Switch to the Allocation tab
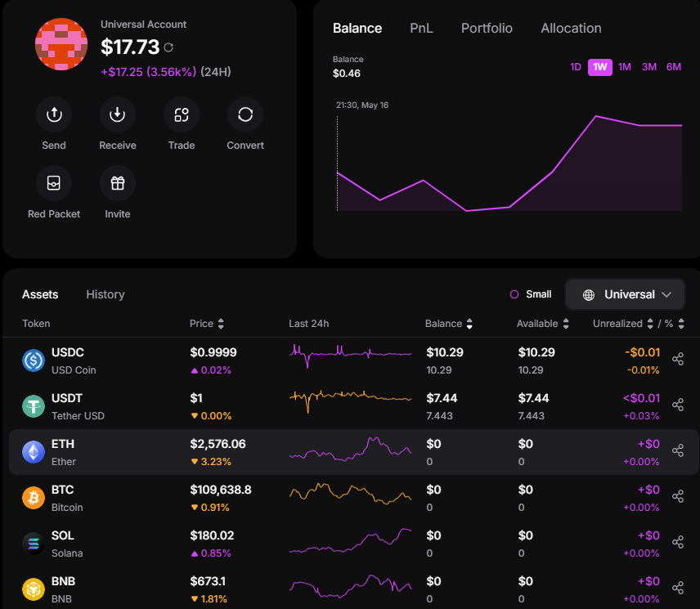 tap(571, 28)
